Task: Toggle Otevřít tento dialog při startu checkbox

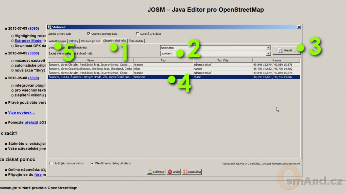Action: tap(92, 163)
